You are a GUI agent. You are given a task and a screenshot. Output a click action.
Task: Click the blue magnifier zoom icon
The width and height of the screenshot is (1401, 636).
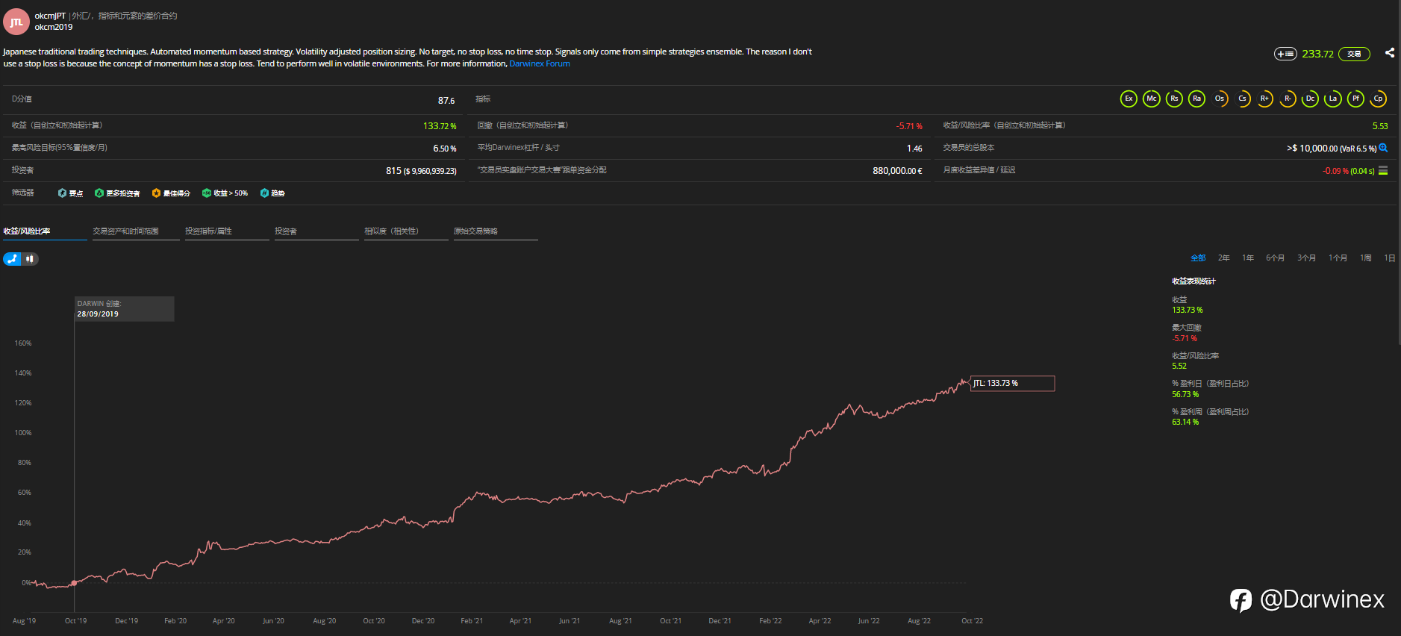tap(1383, 148)
